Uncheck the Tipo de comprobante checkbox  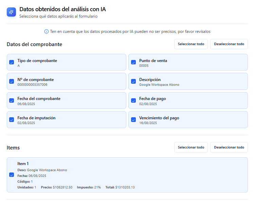(12, 62)
